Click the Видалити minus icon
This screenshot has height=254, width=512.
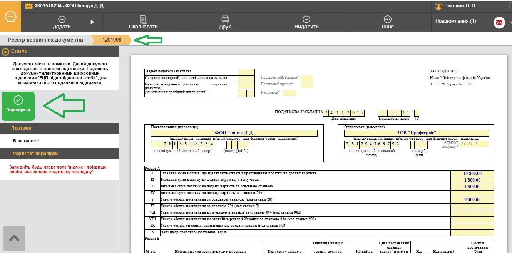[306, 19]
